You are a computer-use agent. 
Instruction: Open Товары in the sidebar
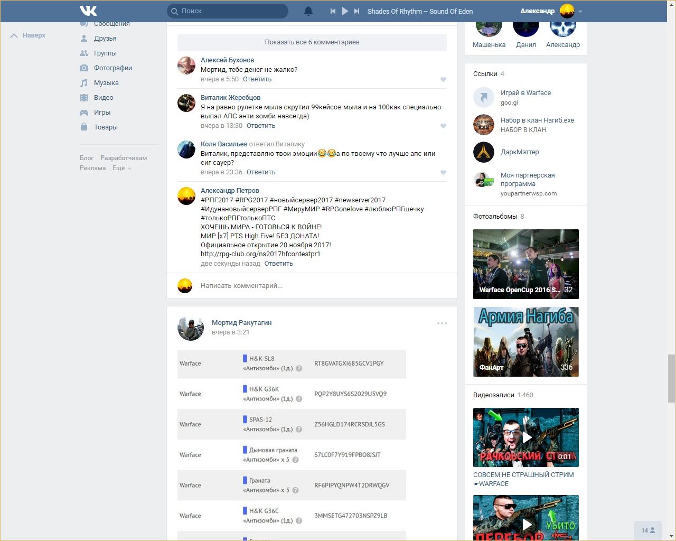click(106, 127)
